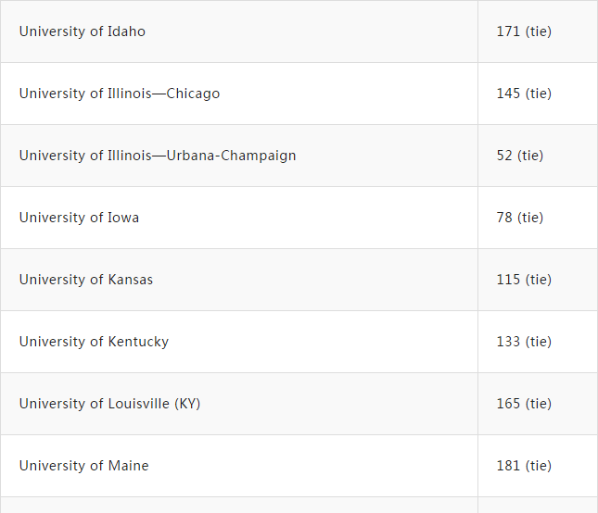Image resolution: width=598 pixels, height=513 pixels.
Task: Click the University of Kansas name
Action: click(x=86, y=280)
